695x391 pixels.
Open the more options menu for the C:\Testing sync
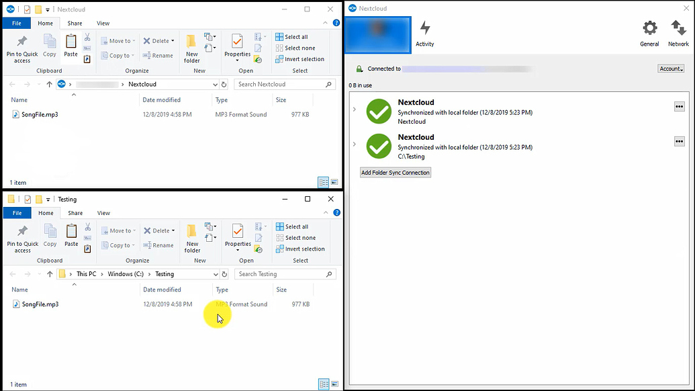click(x=679, y=141)
